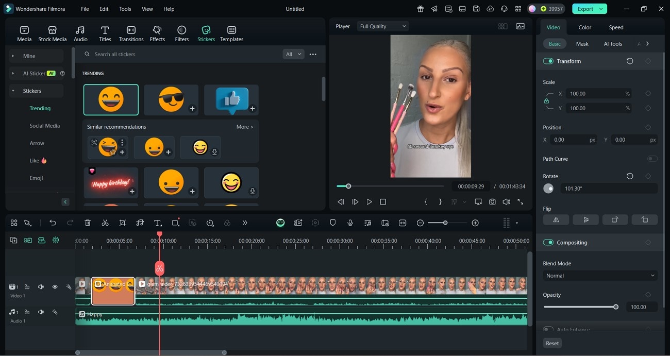Open the Full Quality dropdown
Image resolution: width=670 pixels, height=356 pixels.
(382, 26)
